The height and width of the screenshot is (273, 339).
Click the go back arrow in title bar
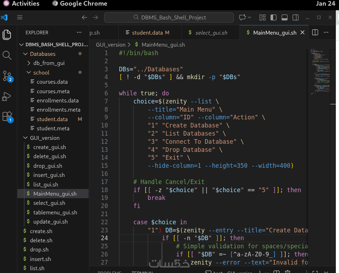84,17
